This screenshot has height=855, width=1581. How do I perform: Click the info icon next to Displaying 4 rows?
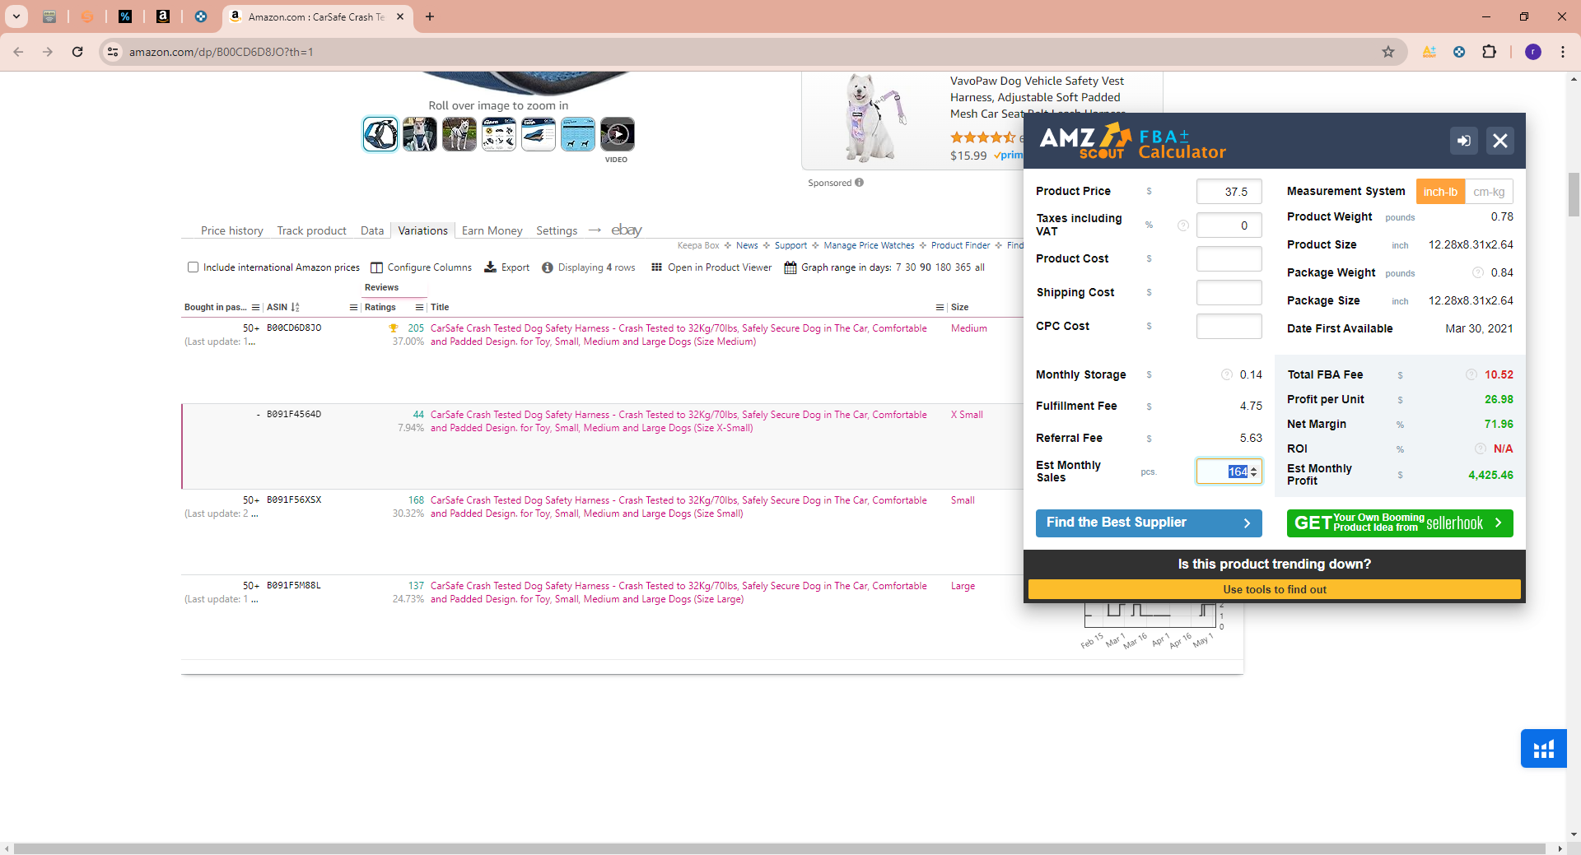pos(548,267)
